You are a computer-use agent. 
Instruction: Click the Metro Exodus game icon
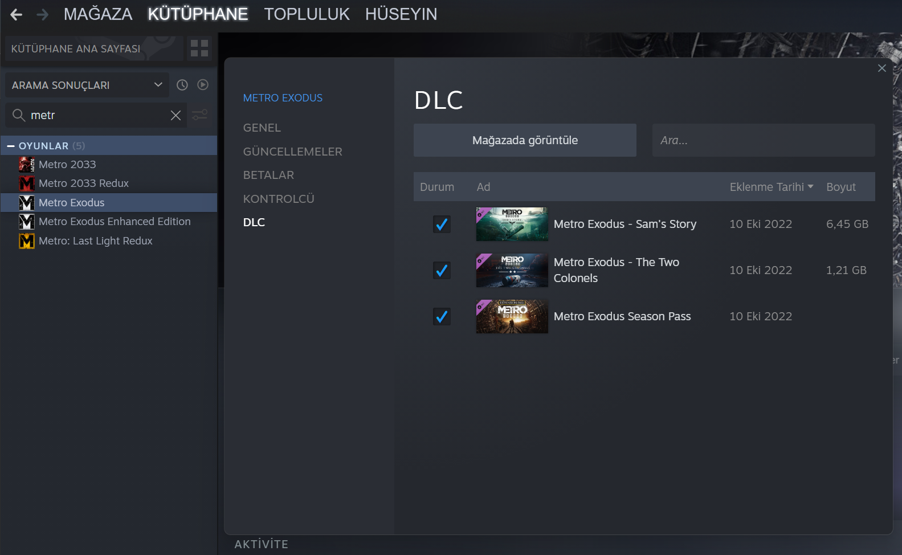pyautogui.click(x=27, y=203)
